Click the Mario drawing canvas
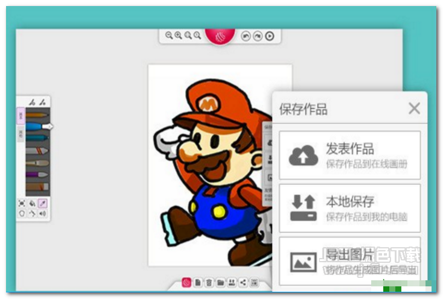The image size is (443, 299). point(210,165)
